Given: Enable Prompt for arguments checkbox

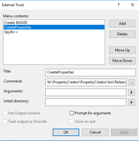Looking at the screenshot, I should (x=72, y=113).
